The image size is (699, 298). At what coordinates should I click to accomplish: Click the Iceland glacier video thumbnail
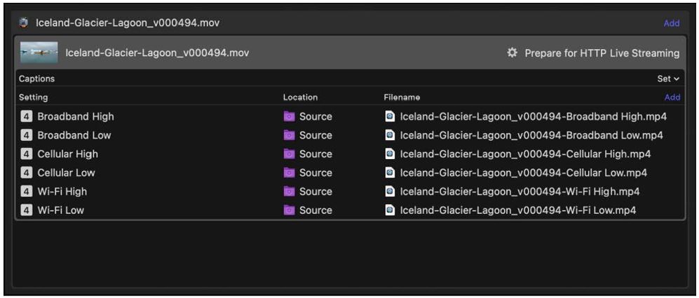pos(39,53)
